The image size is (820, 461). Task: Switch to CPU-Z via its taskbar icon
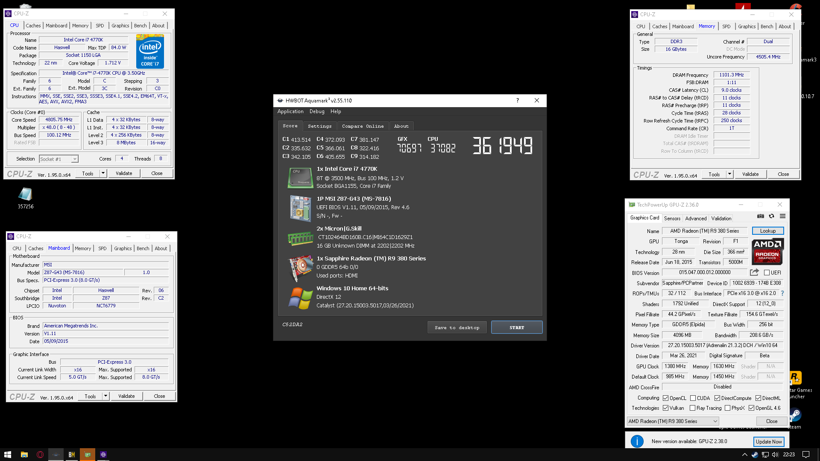click(103, 455)
